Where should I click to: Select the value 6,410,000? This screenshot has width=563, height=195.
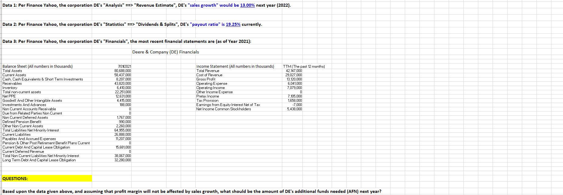click(124, 87)
